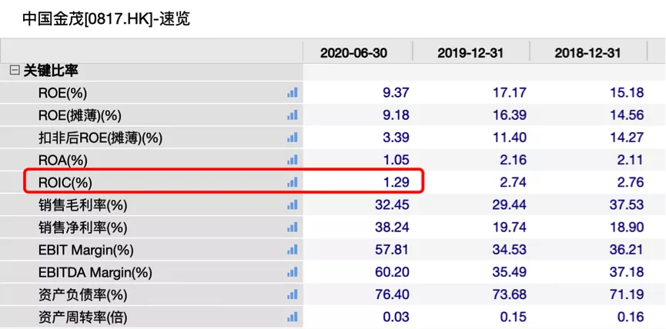Select the 资产周转率(倍) row label
Viewport: 666px width, 329px height.
pyautogui.click(x=83, y=317)
